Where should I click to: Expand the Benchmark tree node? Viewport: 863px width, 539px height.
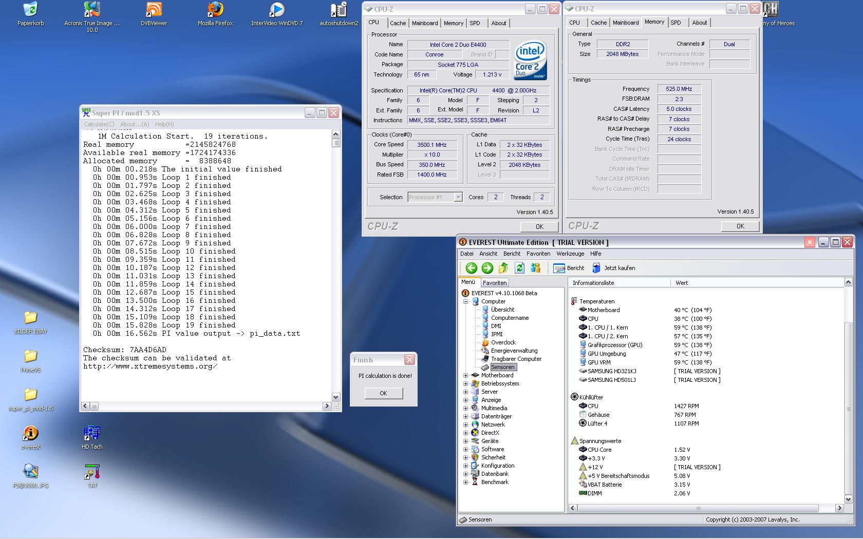point(466,482)
